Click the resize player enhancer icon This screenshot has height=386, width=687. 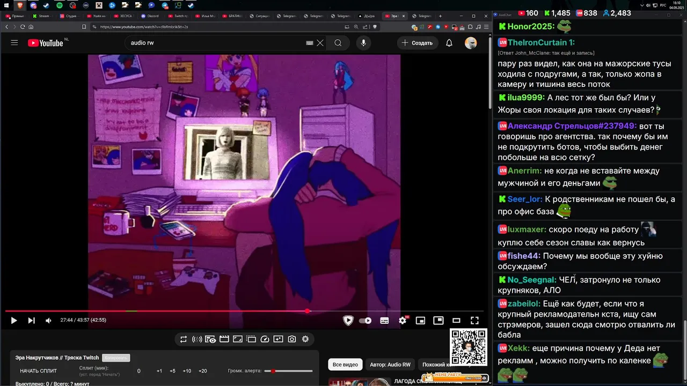point(238,339)
